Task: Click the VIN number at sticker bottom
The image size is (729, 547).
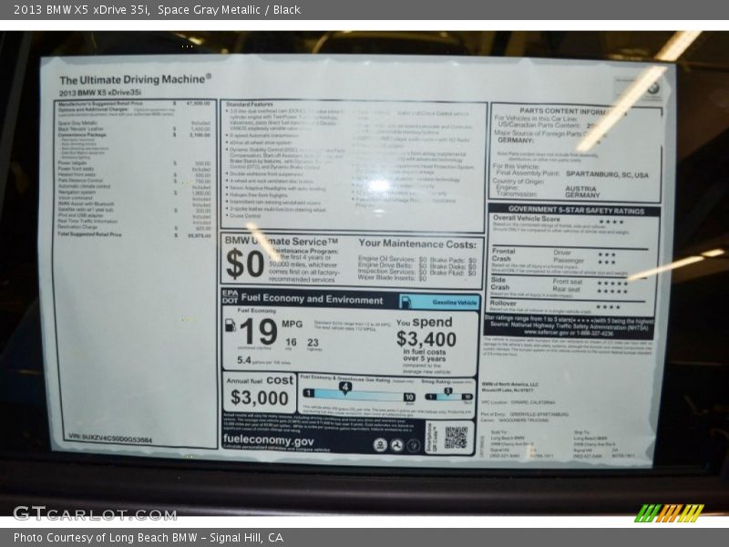Action: tap(110, 438)
